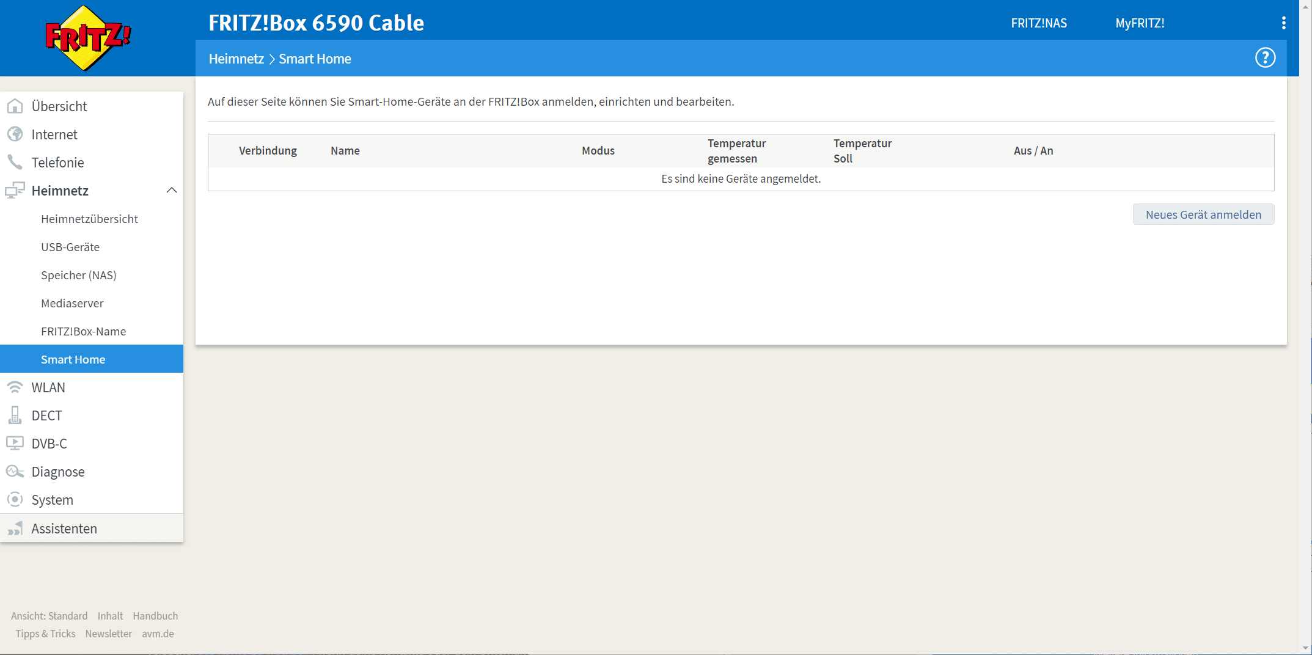Click the DECT handset icon
The width and height of the screenshot is (1312, 655).
point(15,415)
